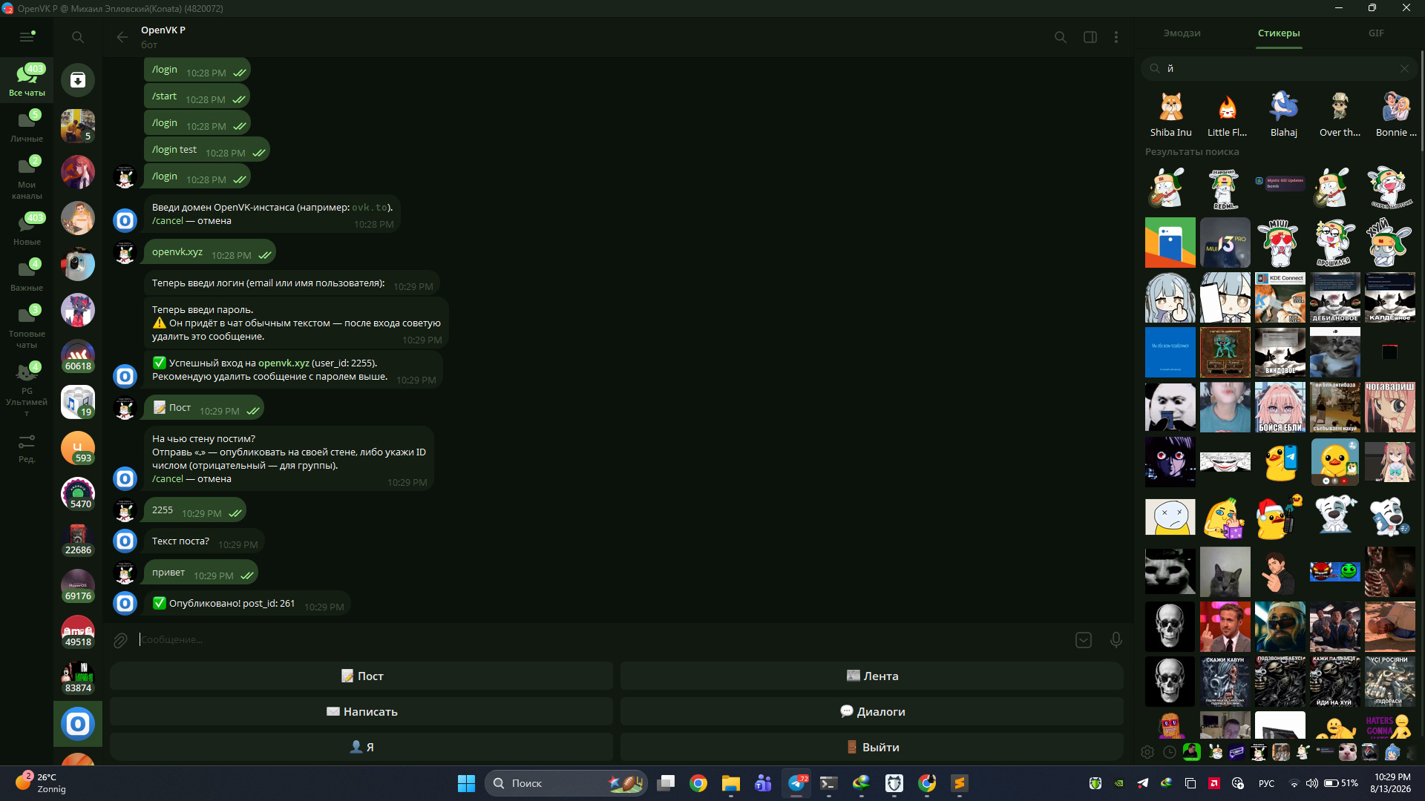Click the Диалоги bot keyboard button
This screenshot has height=801, width=1425.
tap(872, 711)
